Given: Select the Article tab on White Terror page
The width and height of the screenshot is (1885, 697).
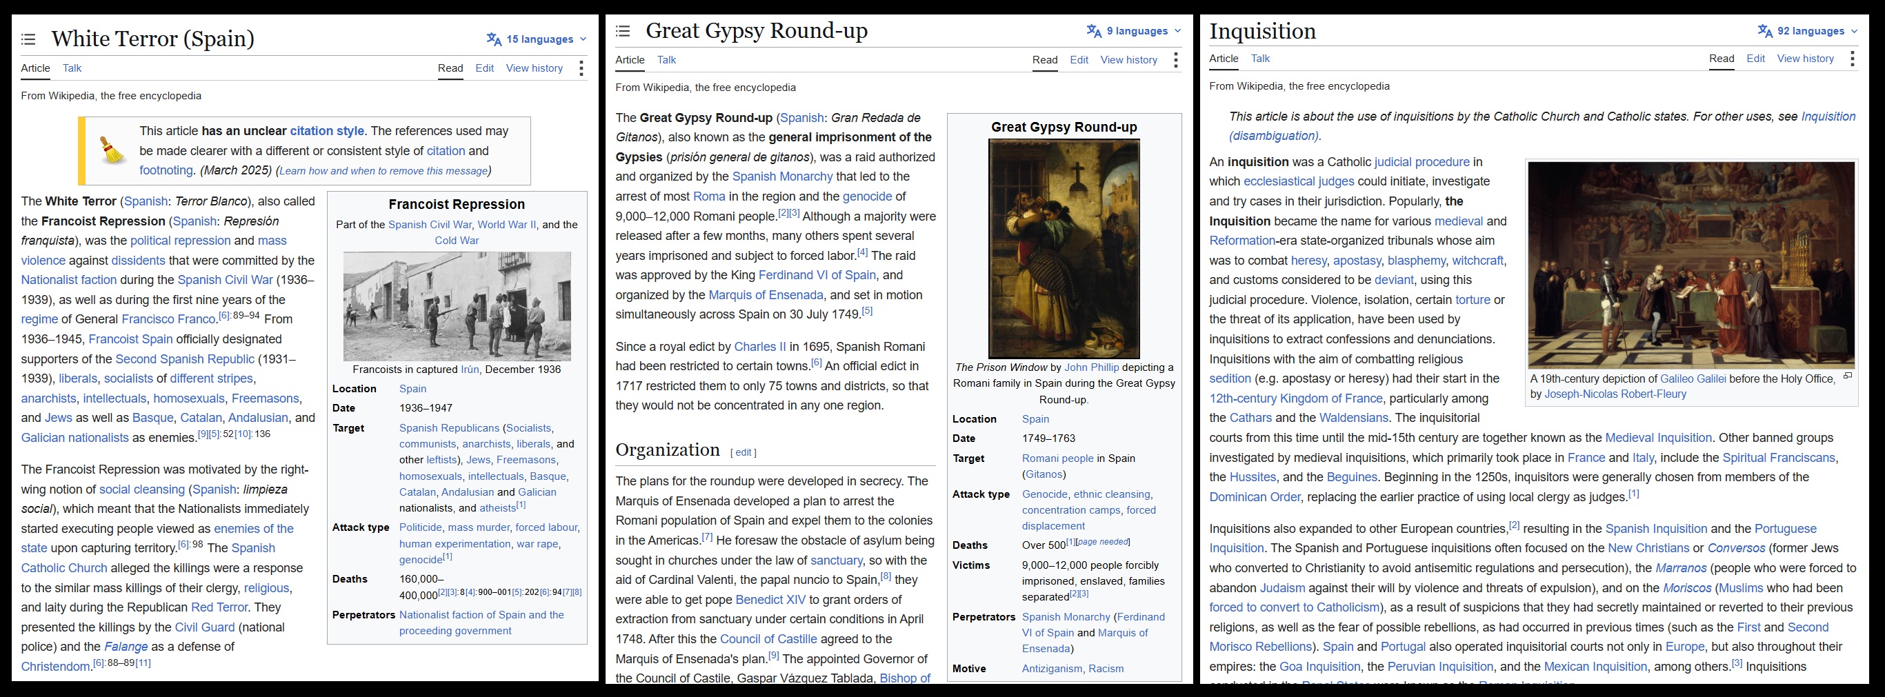Looking at the screenshot, I should (x=35, y=68).
